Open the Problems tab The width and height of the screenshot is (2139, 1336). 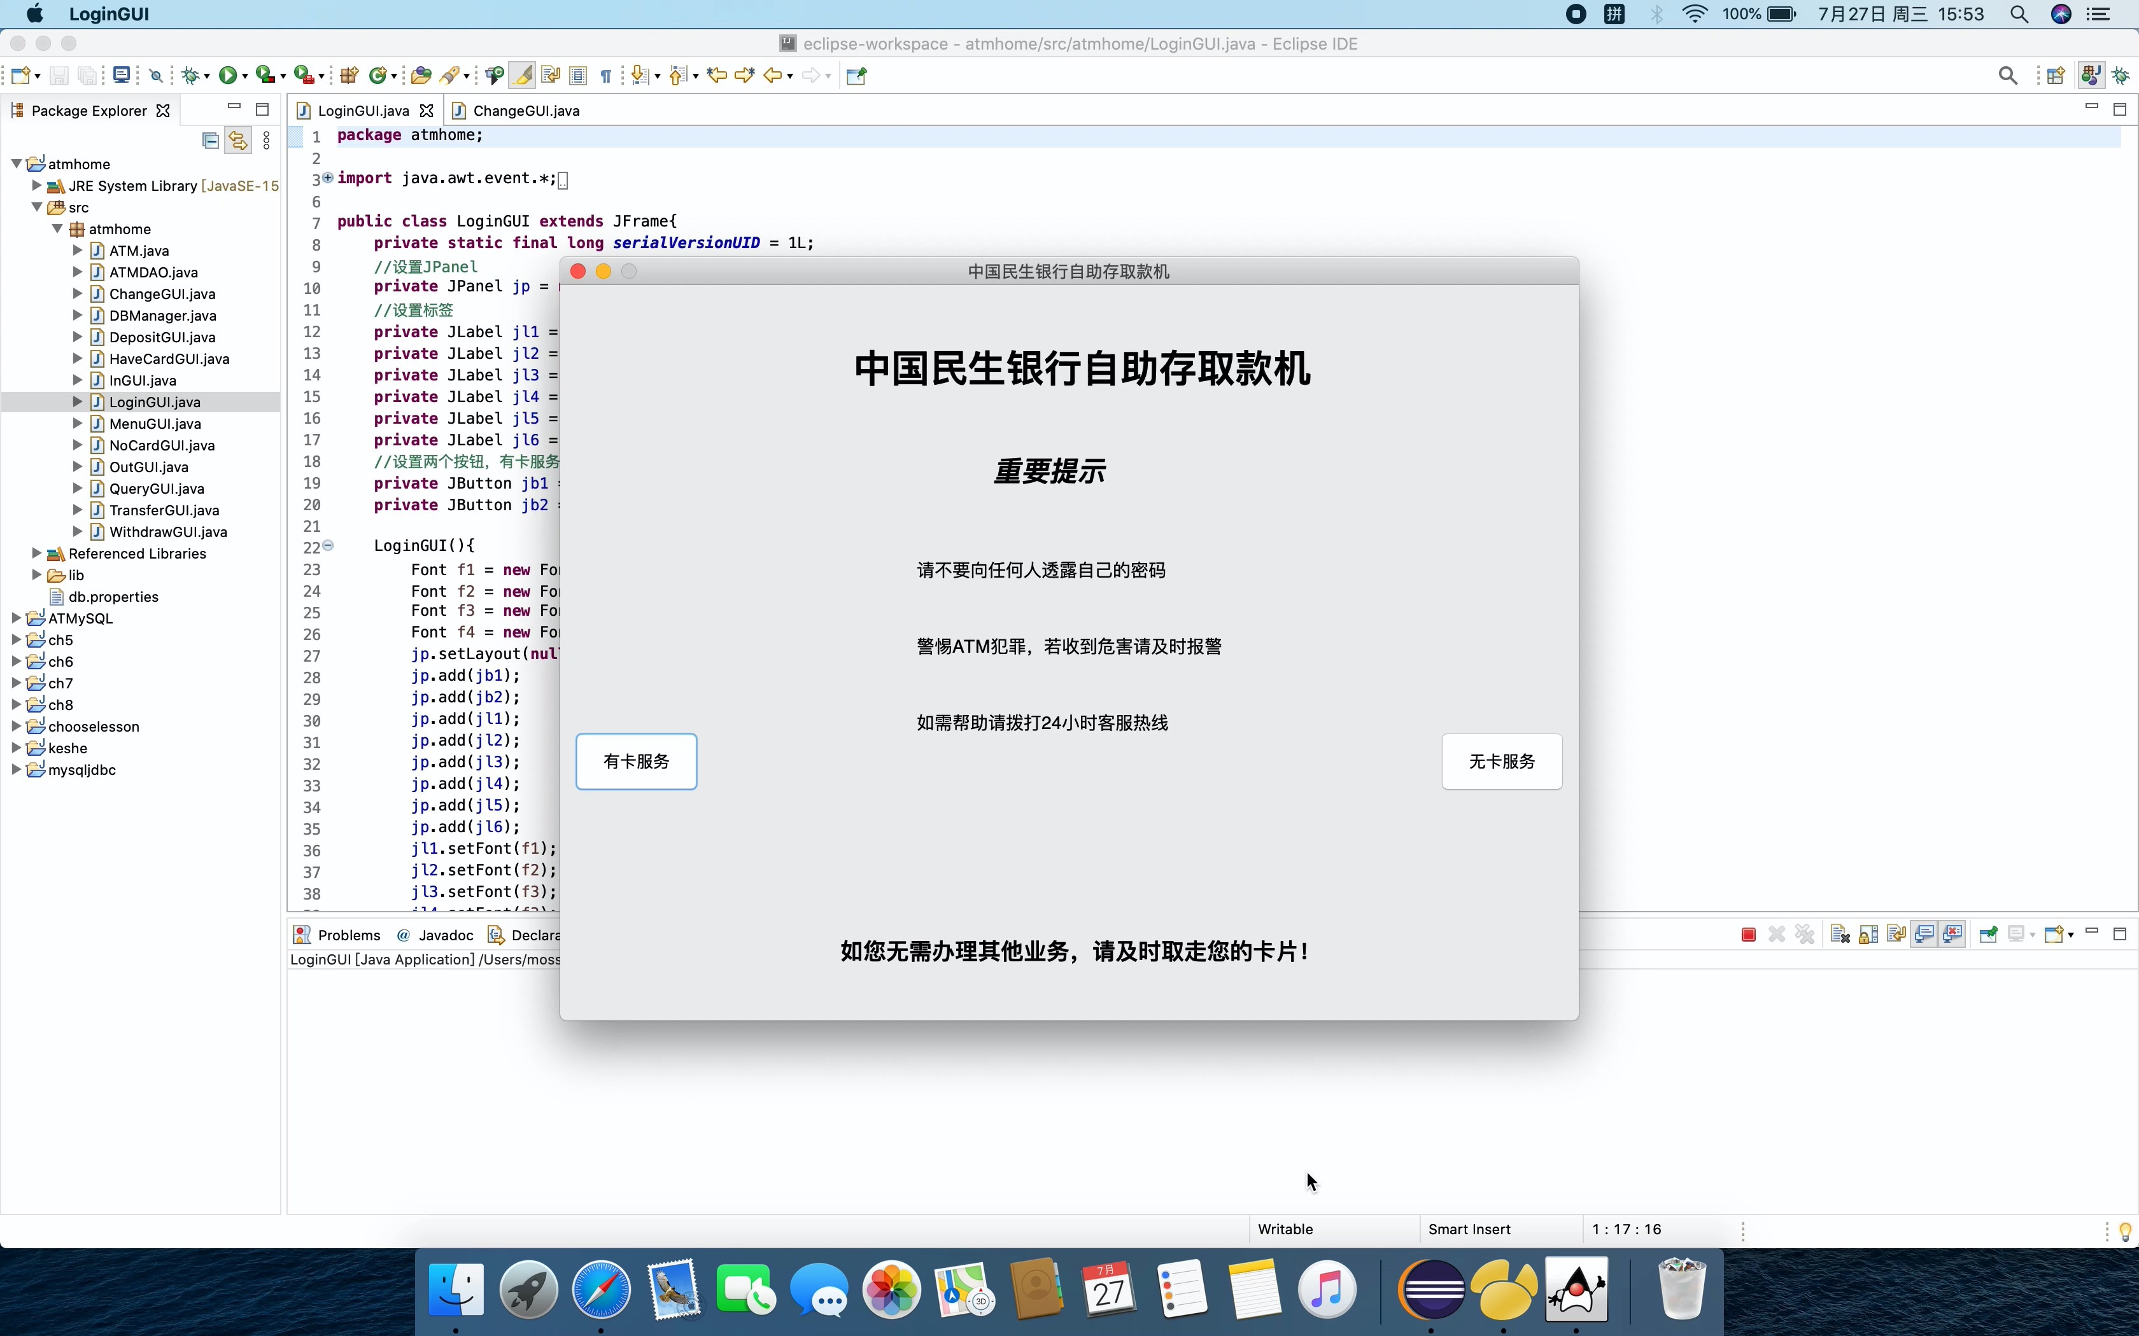click(337, 935)
